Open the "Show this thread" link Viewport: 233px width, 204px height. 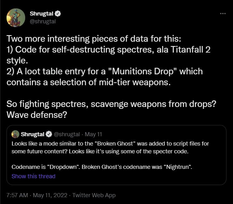tap(33, 176)
